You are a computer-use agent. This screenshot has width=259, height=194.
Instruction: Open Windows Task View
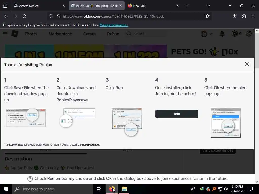[x=99, y=189]
